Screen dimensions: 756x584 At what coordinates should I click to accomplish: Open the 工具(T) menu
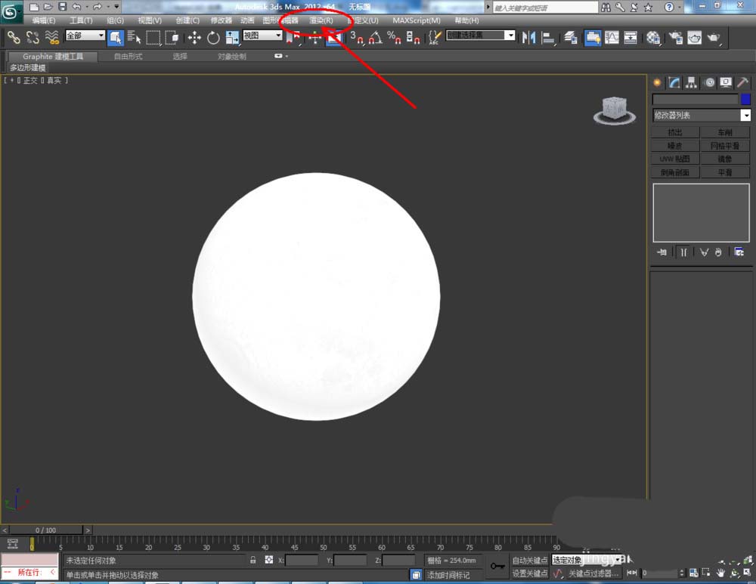coord(81,20)
